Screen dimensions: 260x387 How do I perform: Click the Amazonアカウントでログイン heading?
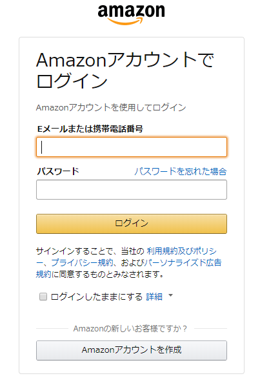125,70
